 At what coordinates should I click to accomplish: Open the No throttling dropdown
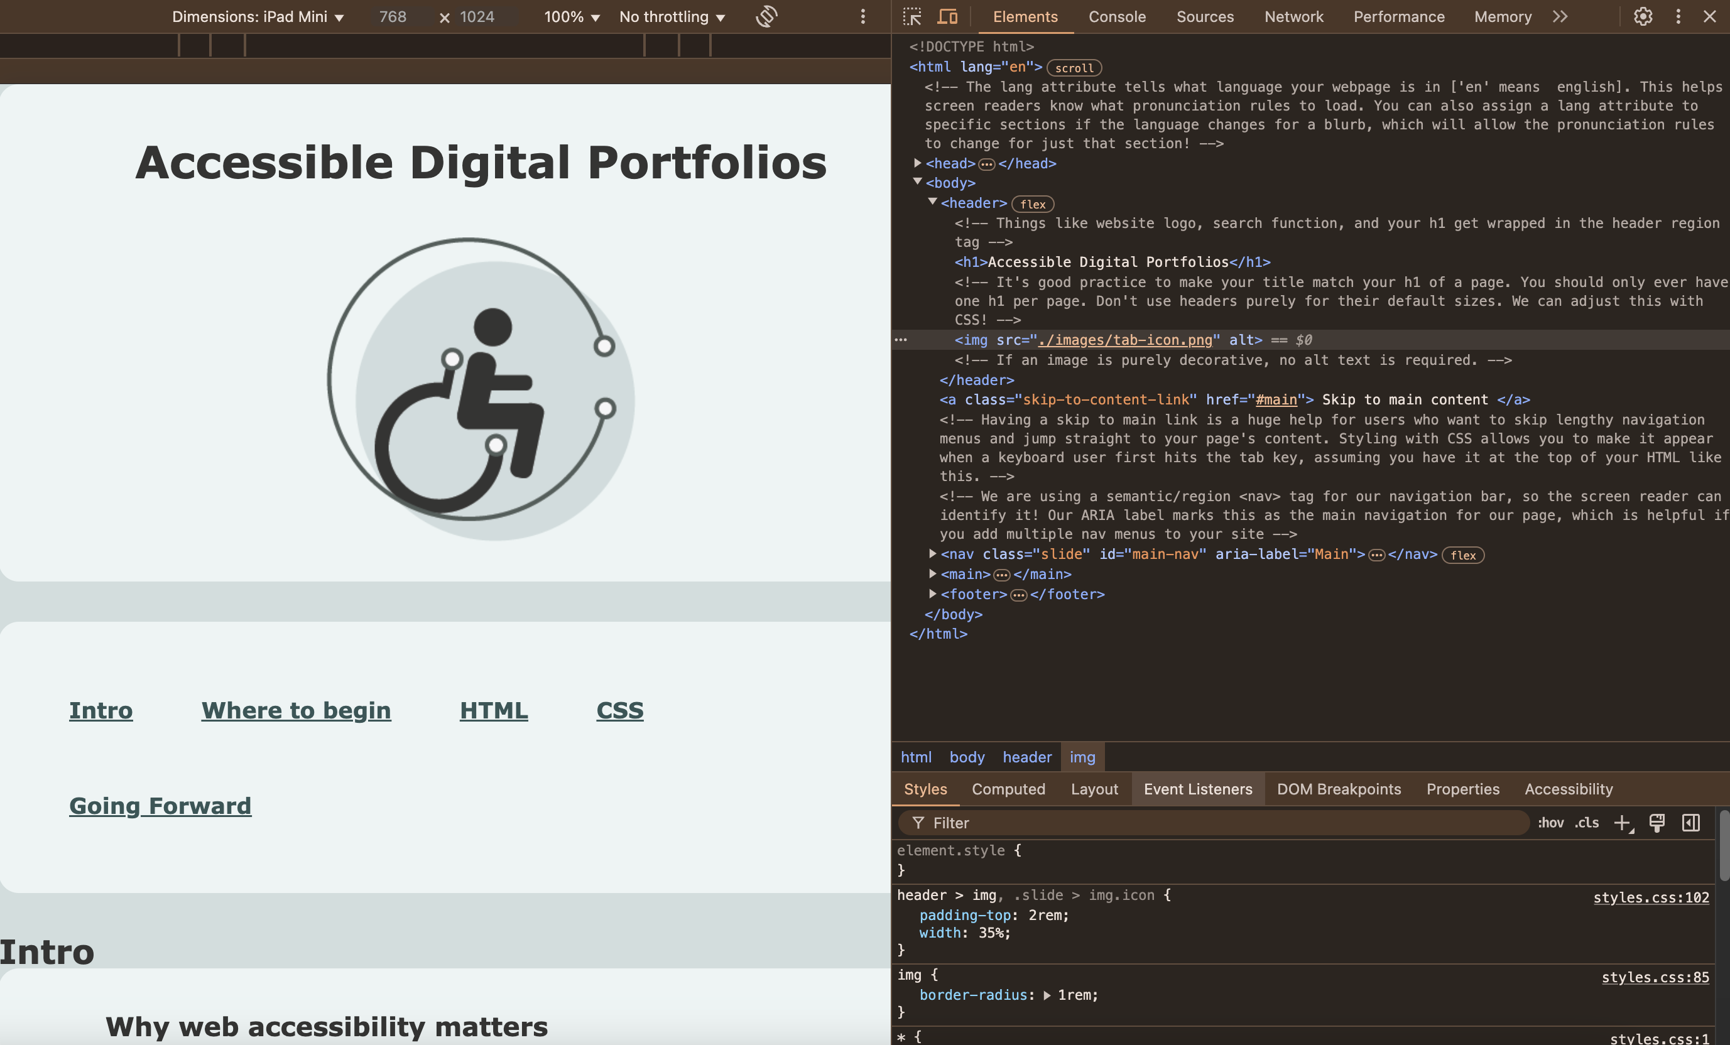pos(672,17)
